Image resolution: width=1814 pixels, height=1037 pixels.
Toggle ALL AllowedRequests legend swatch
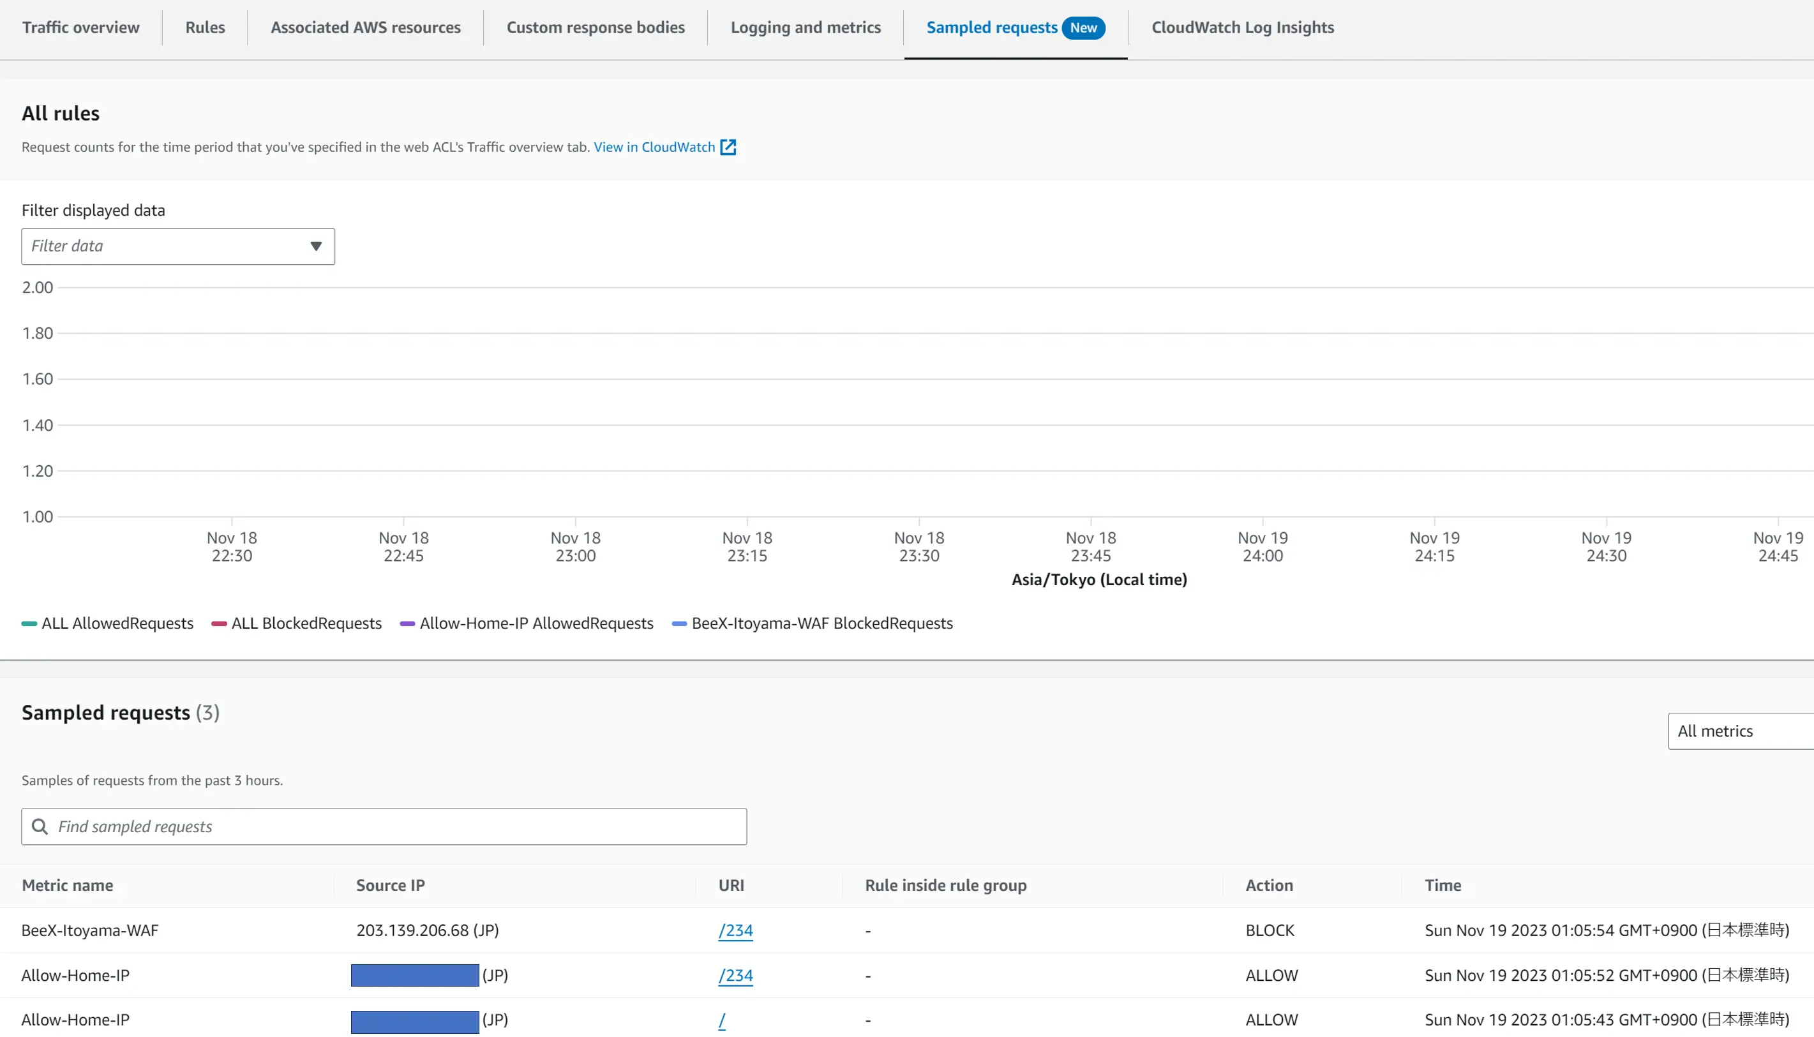point(29,624)
